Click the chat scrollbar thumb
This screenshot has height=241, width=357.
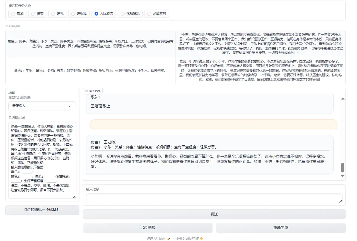pyautogui.click(x=342, y=167)
